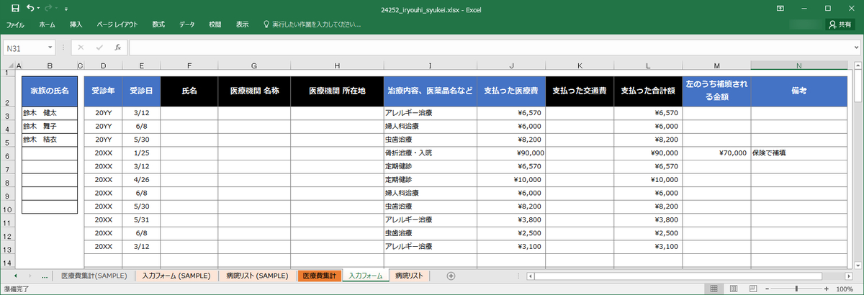
Task: Switch to the 挿入 ribbon tab
Action: pyautogui.click(x=76, y=24)
